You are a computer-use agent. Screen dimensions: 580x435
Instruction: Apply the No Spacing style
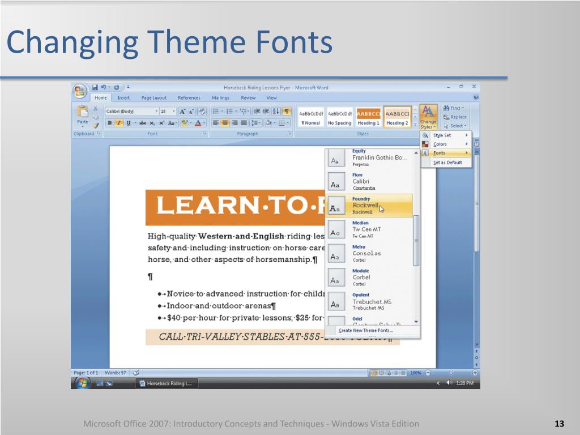339,117
